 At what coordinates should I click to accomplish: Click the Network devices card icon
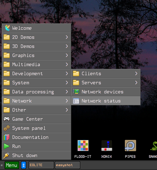(x=76, y=91)
